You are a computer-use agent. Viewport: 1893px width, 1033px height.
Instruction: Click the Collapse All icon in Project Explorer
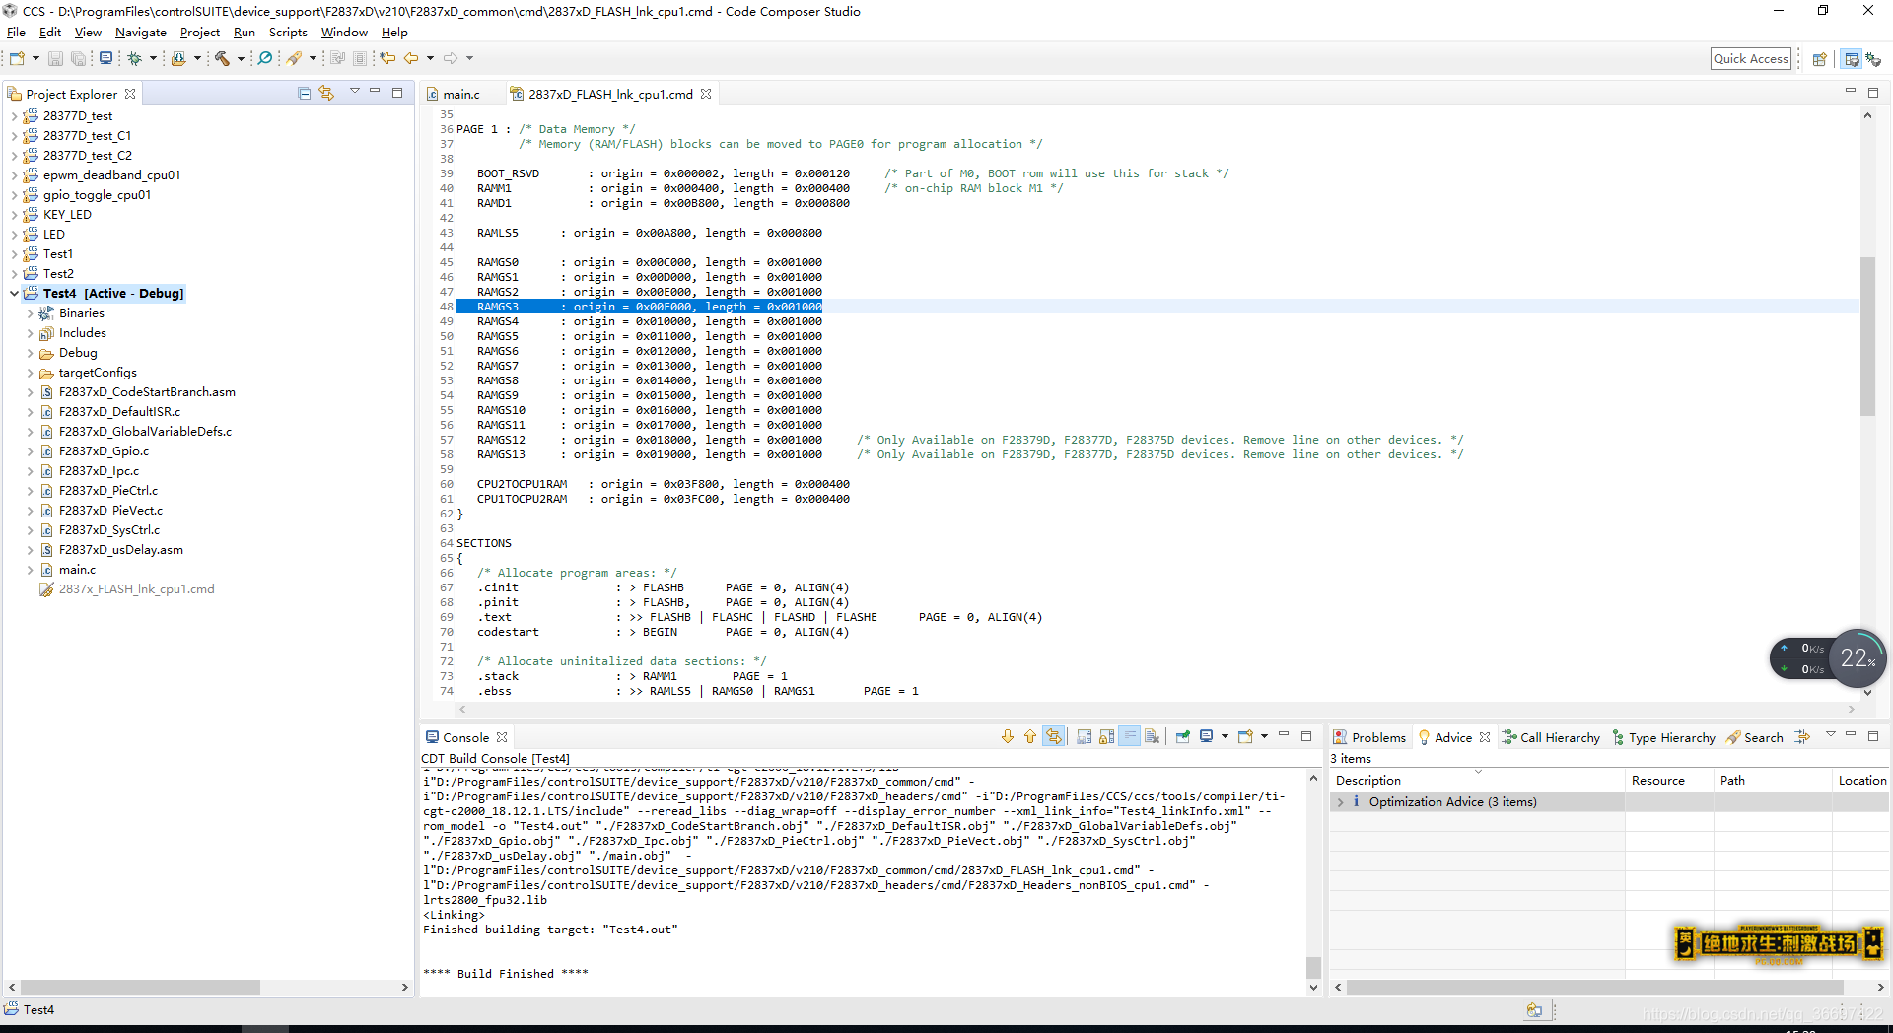point(305,94)
